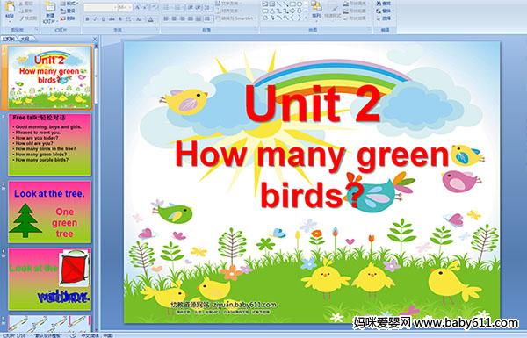Toggle Align Text Right
Screen dimensions: 527x338
pyautogui.click(x=182, y=18)
